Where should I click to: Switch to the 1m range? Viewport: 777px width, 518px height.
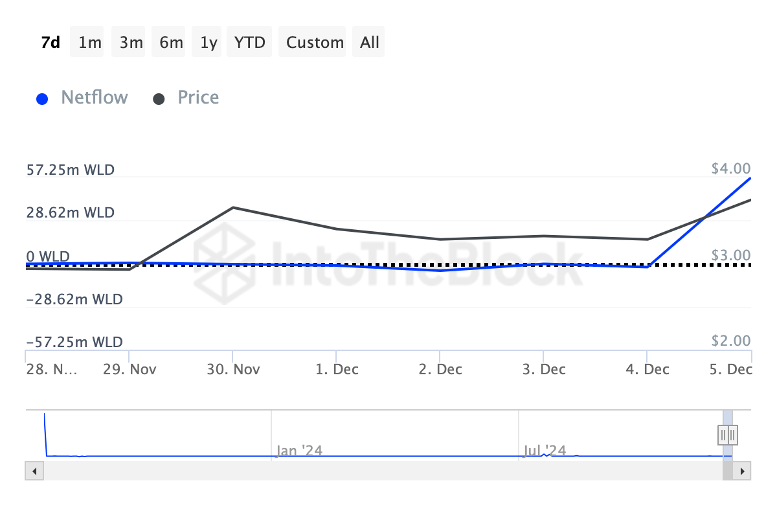pyautogui.click(x=90, y=42)
